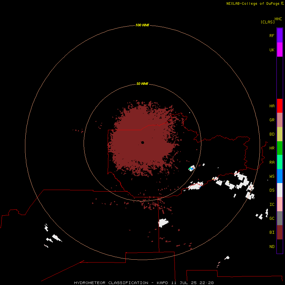
Task: Select the BD yellow legend swatch
Action: pos(280,134)
